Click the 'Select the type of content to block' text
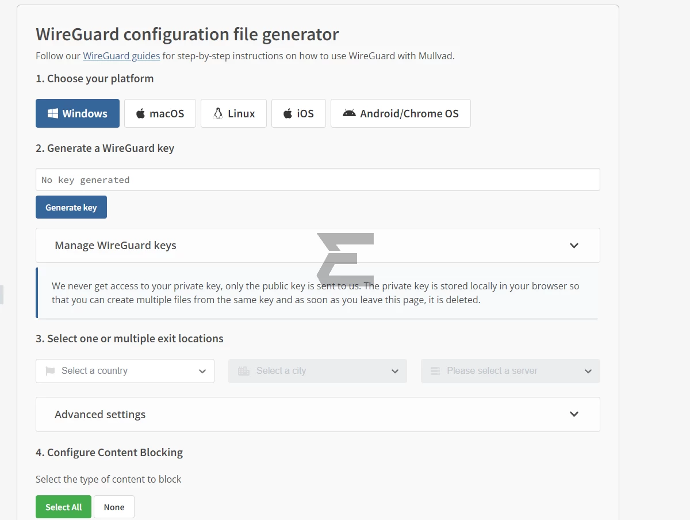Image resolution: width=690 pixels, height=520 pixels. click(x=108, y=479)
